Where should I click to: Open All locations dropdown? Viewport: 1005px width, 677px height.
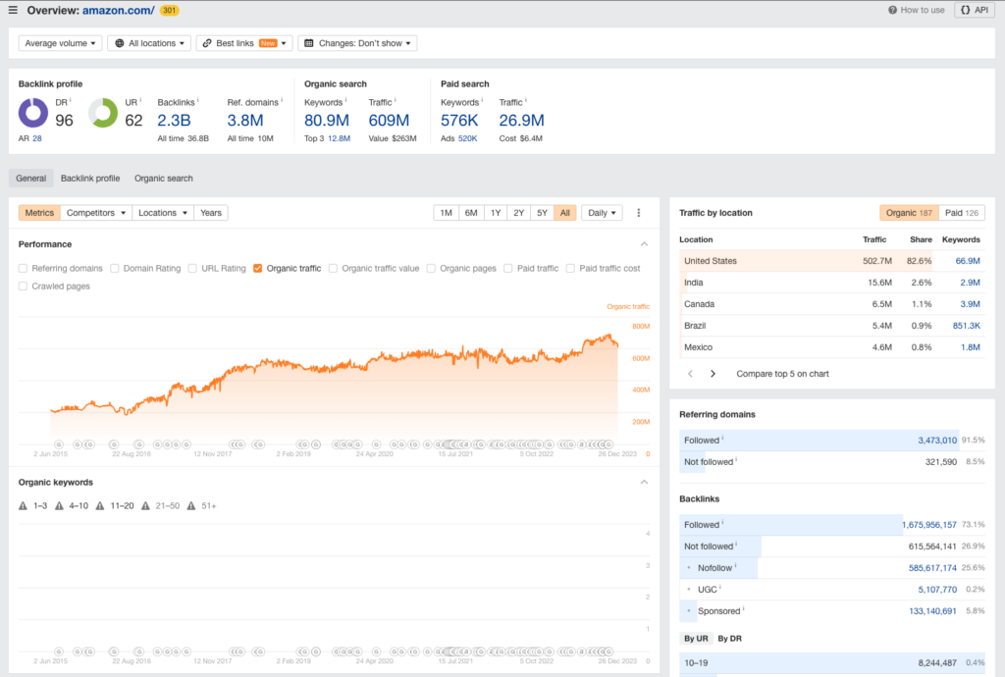[x=149, y=43]
